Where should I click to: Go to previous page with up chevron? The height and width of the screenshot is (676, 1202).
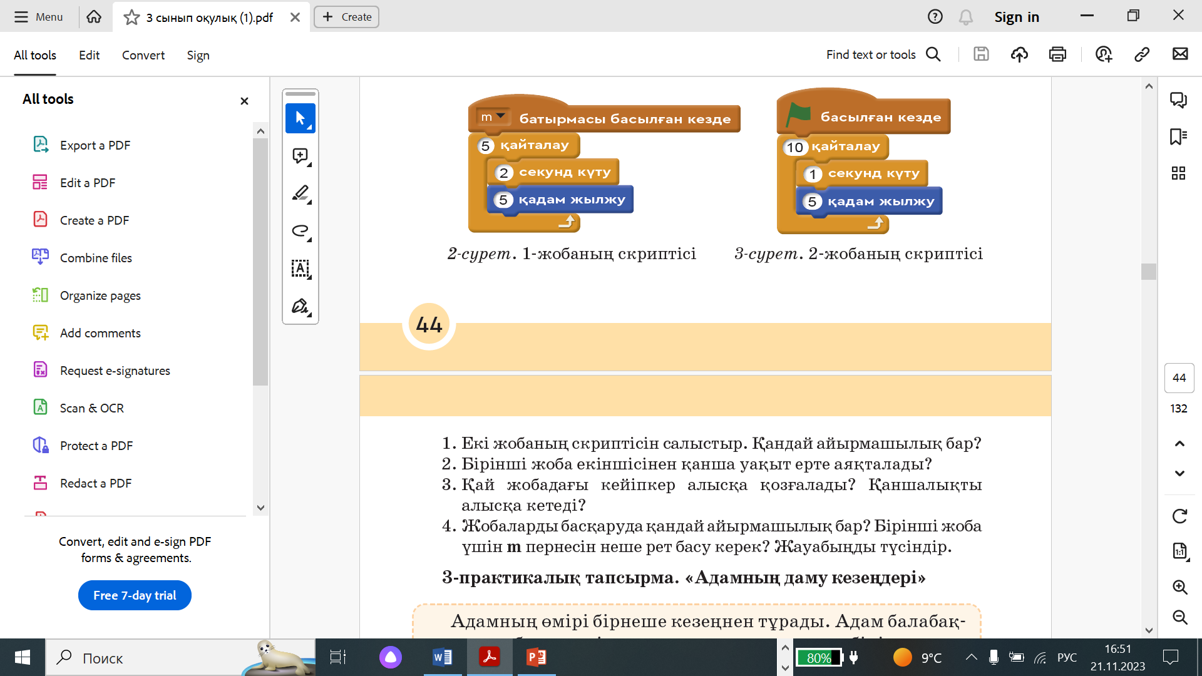(x=1179, y=444)
